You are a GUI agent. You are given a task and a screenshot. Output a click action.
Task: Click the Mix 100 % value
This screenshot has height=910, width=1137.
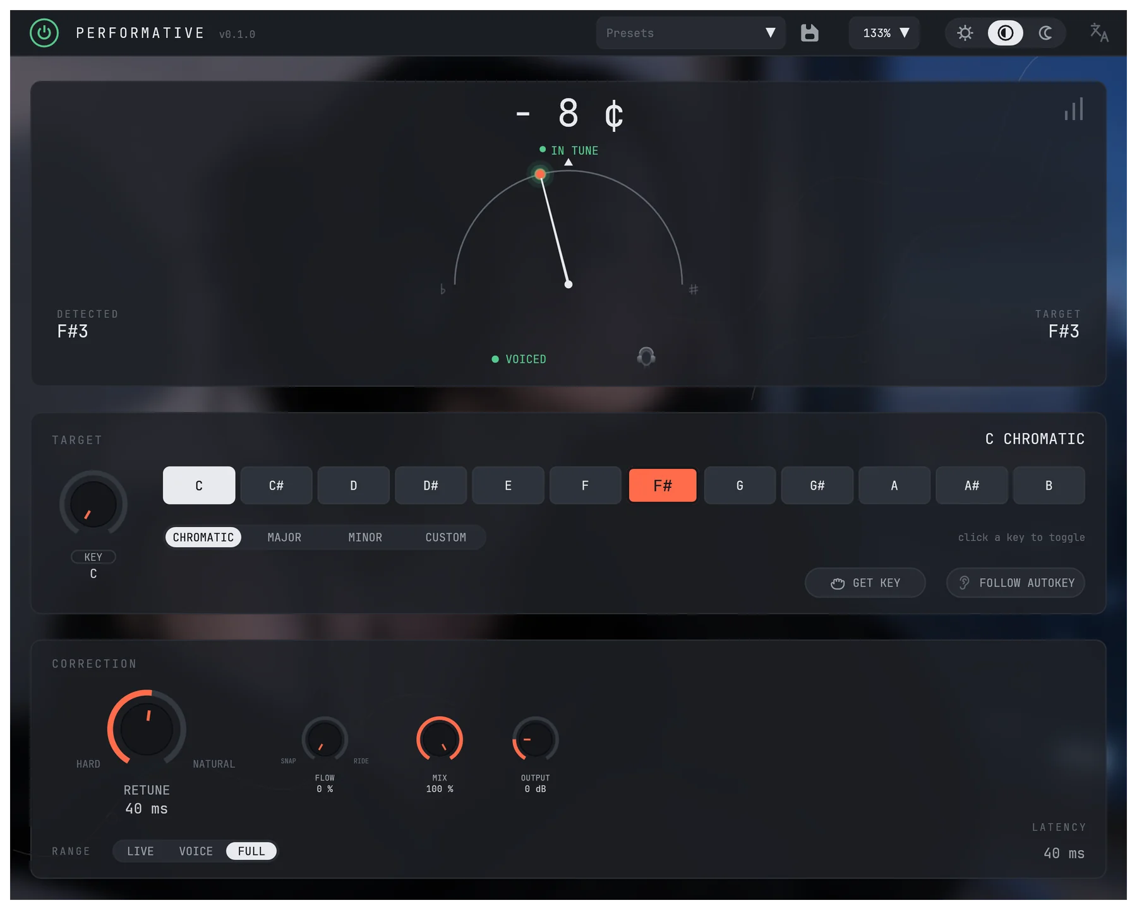440,789
